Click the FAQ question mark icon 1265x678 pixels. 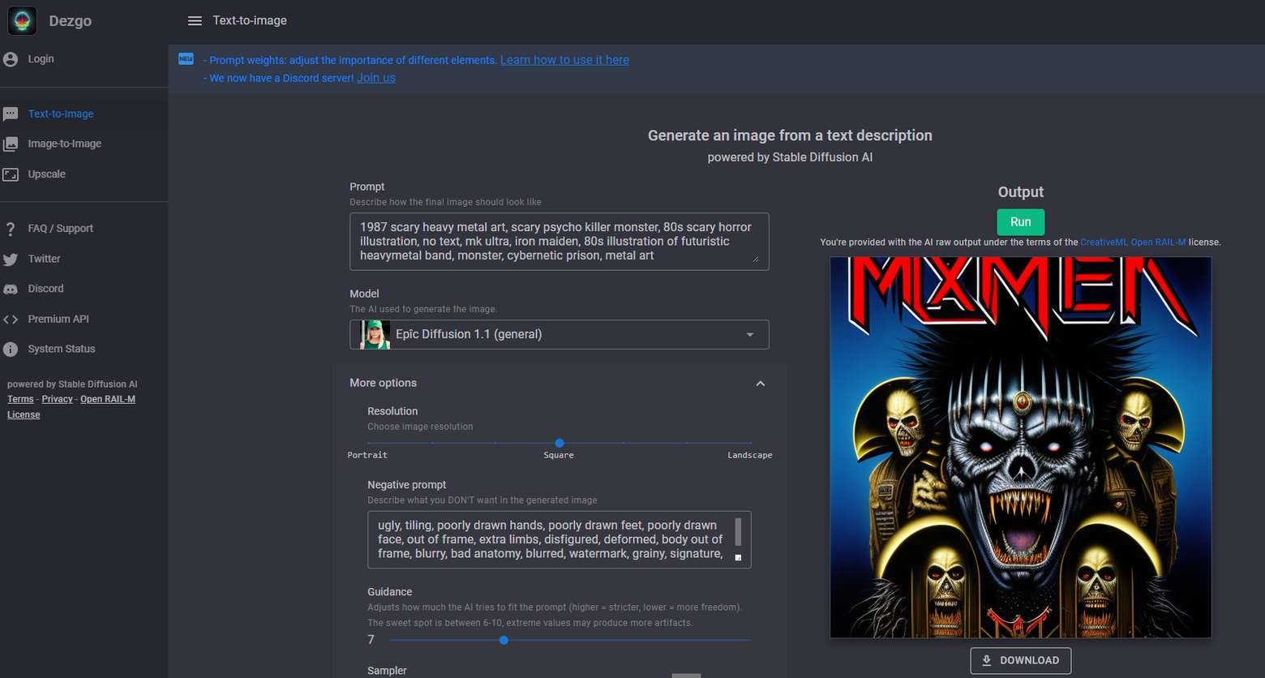[x=11, y=229]
